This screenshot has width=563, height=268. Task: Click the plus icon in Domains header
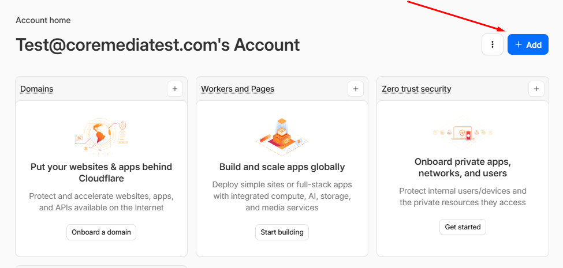(175, 89)
